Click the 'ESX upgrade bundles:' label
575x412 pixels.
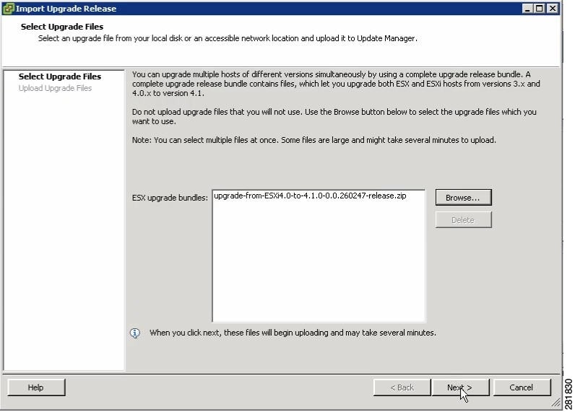(170, 198)
